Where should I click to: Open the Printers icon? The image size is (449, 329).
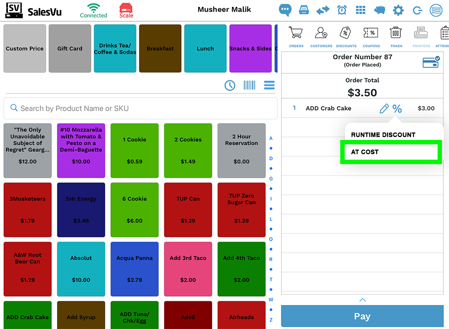click(x=421, y=37)
